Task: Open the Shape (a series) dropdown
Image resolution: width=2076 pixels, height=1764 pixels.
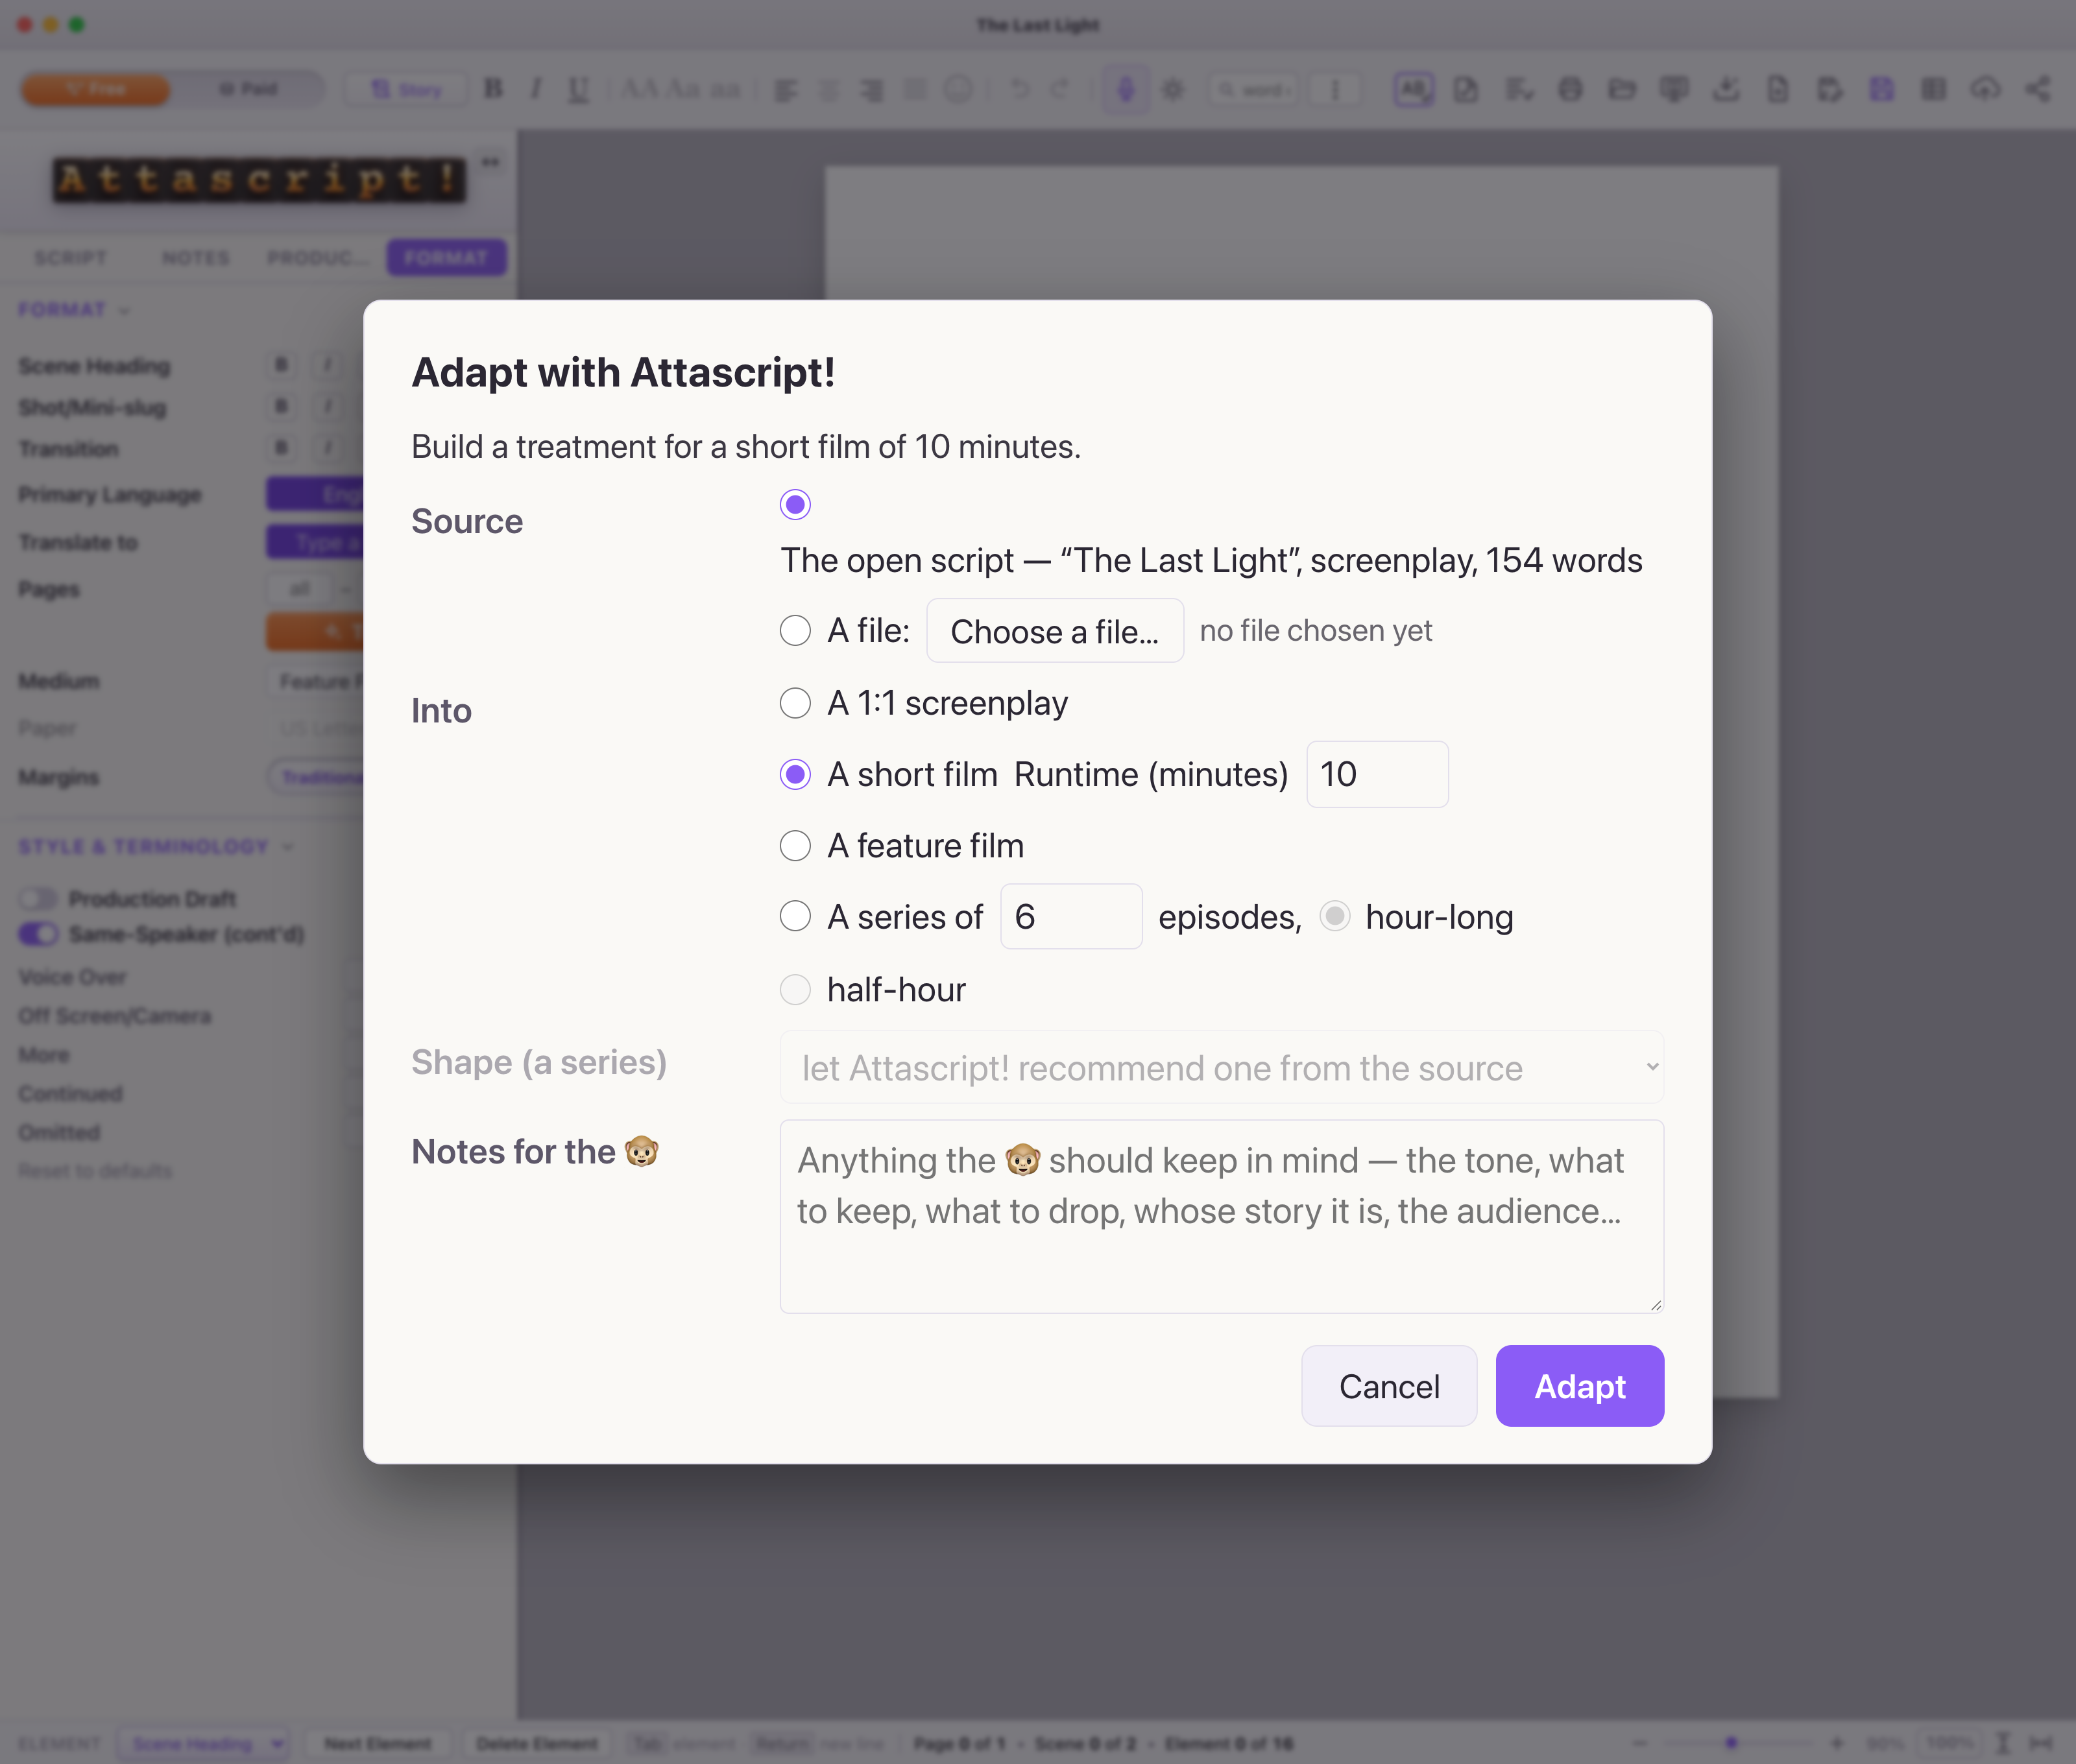Action: pyautogui.click(x=1222, y=1068)
